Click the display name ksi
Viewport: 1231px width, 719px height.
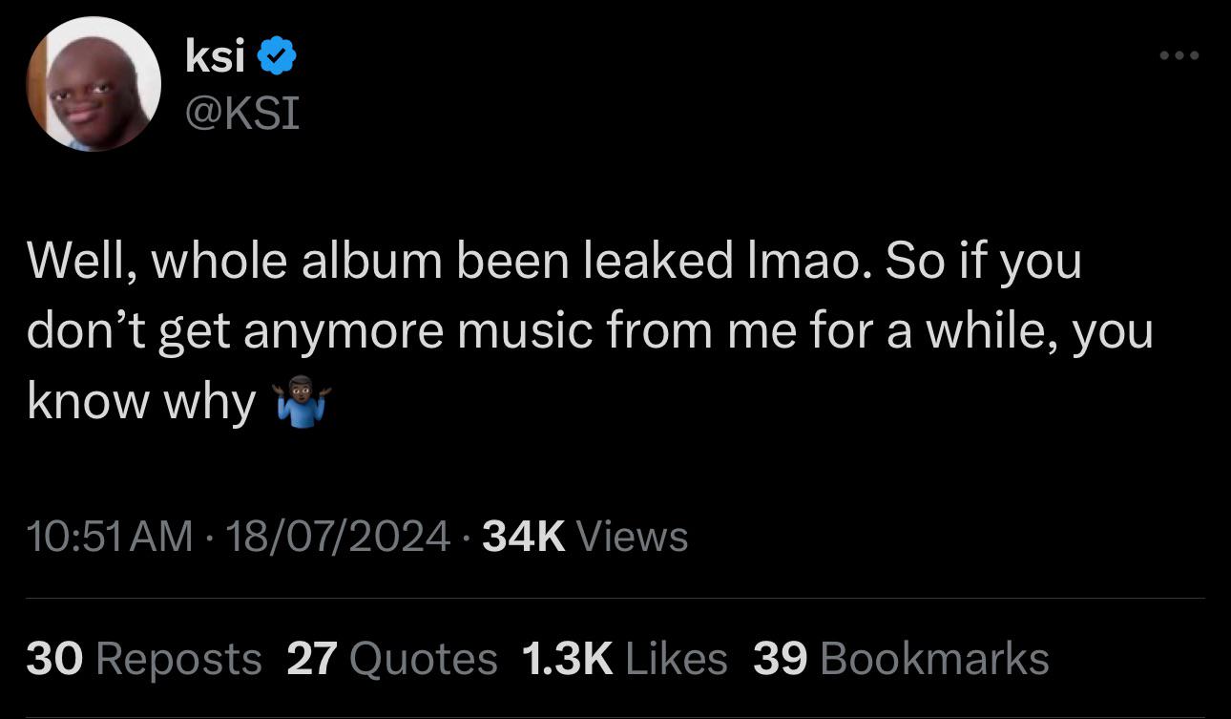[214, 54]
